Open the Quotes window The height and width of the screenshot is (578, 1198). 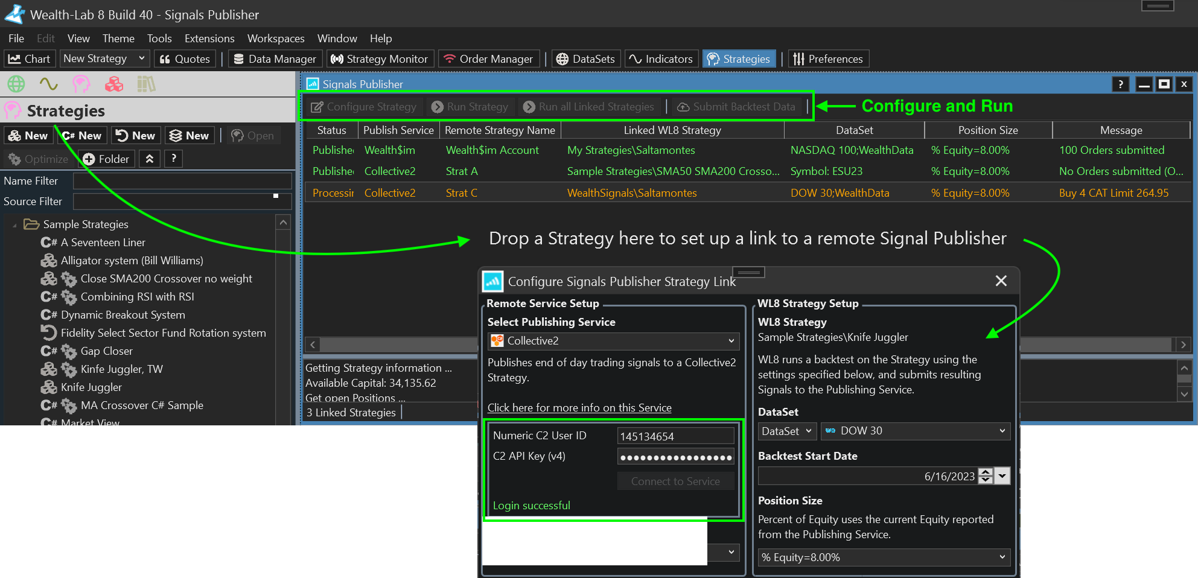point(185,59)
